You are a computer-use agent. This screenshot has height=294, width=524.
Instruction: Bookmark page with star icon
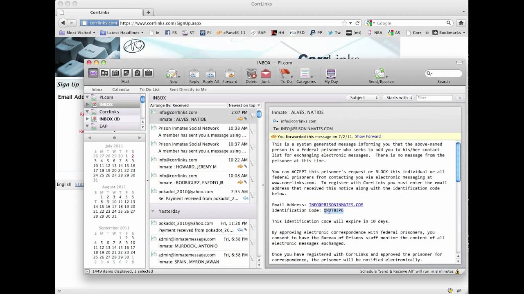(344, 23)
